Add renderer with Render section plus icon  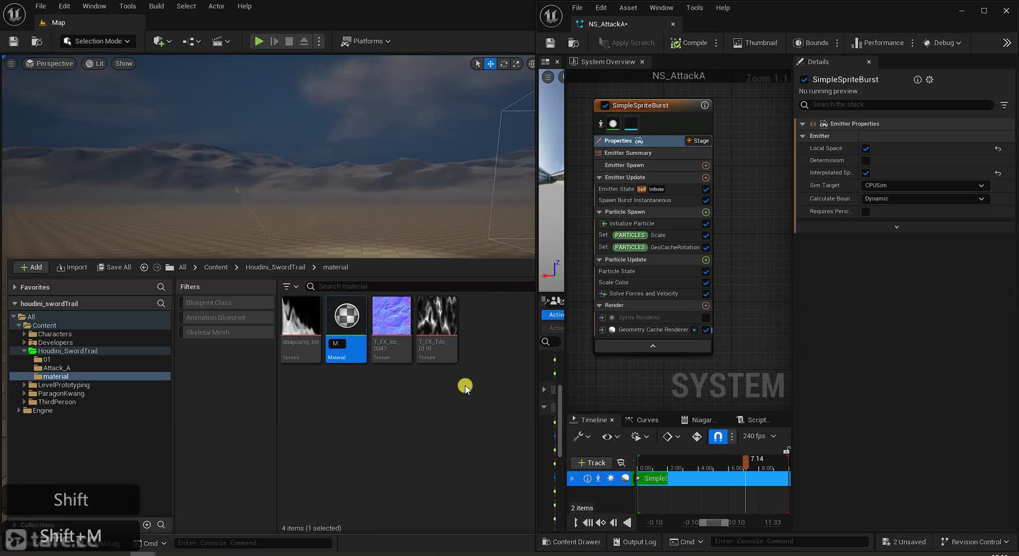[706, 305]
